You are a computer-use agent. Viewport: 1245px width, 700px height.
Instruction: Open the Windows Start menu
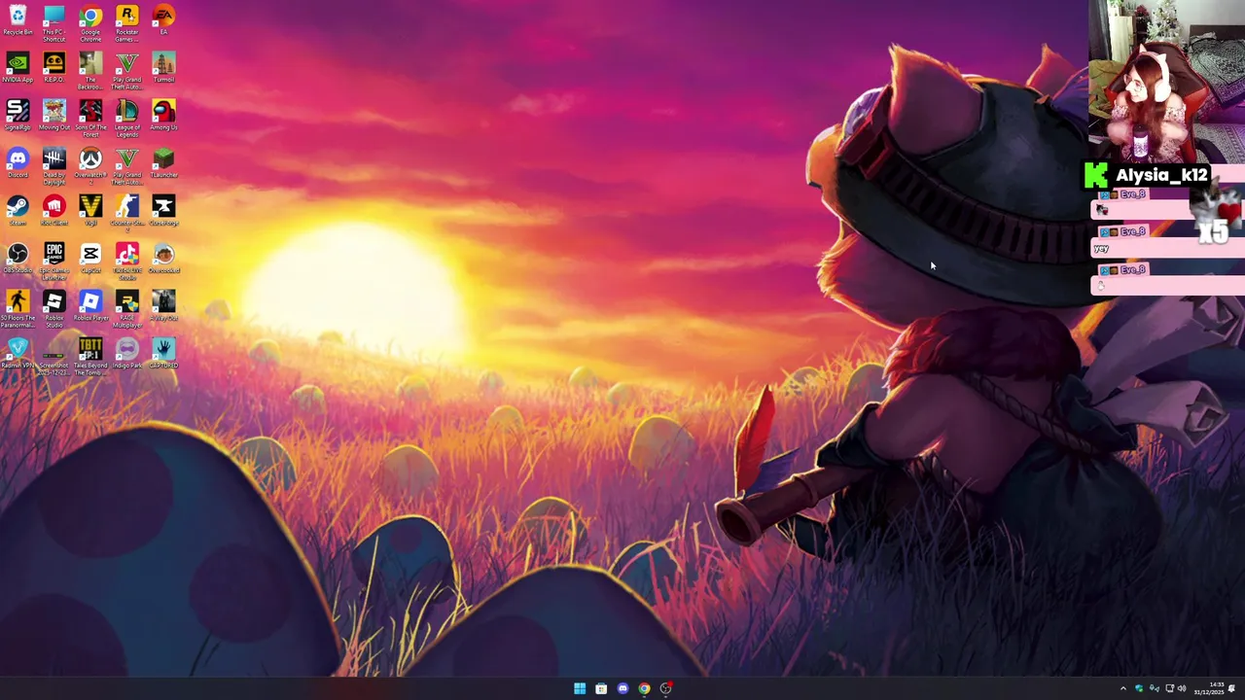tap(580, 688)
